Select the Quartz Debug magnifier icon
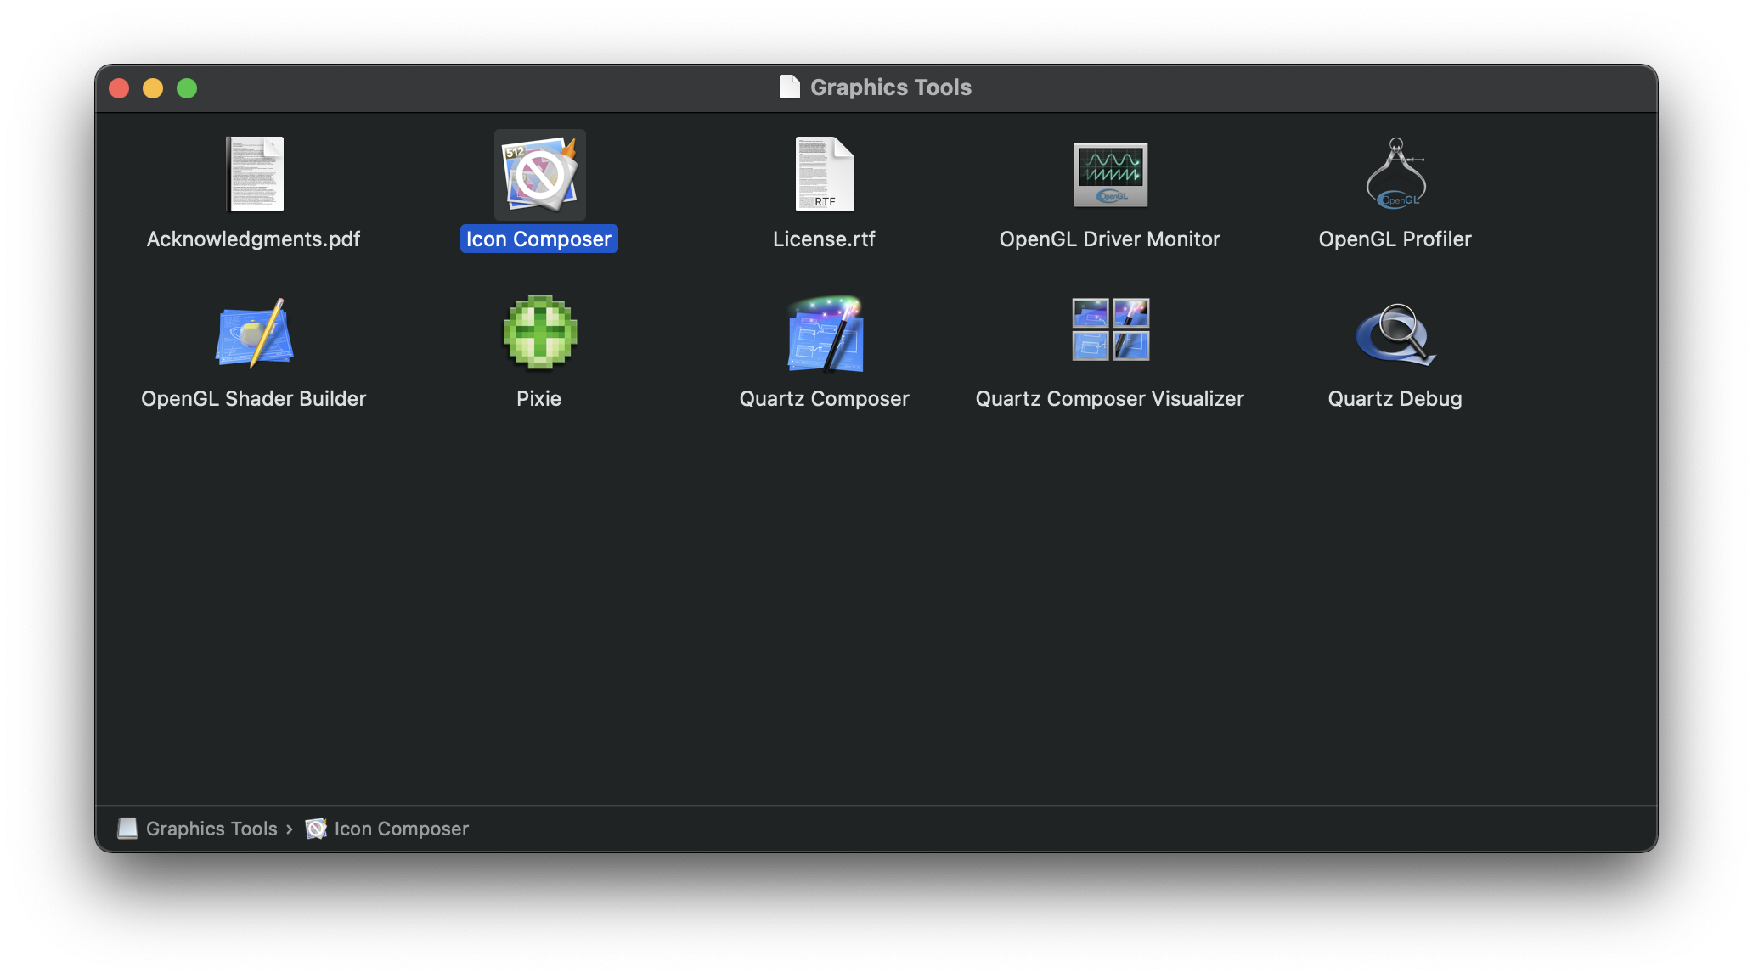 [x=1395, y=333]
